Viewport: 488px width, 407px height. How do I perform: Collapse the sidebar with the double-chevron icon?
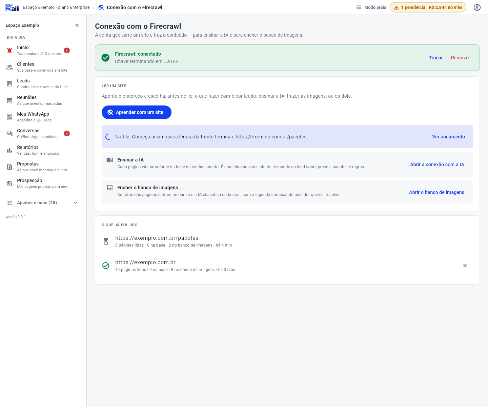[x=77, y=25]
